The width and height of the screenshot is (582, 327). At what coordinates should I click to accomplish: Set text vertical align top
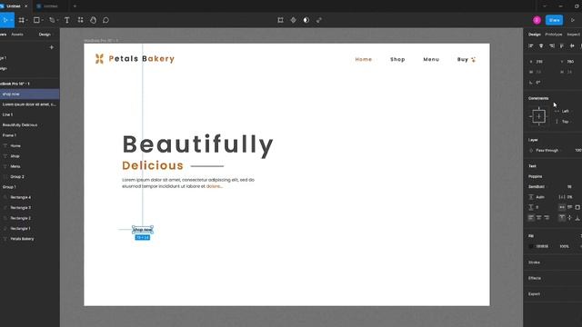562,218
